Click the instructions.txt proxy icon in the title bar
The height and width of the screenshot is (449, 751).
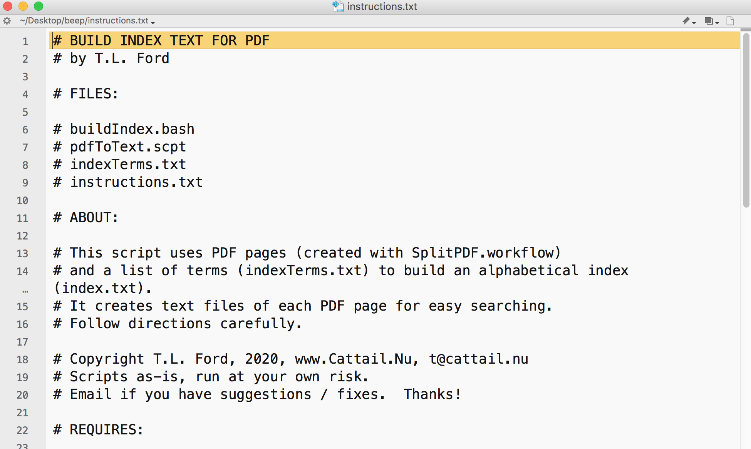click(x=338, y=6)
